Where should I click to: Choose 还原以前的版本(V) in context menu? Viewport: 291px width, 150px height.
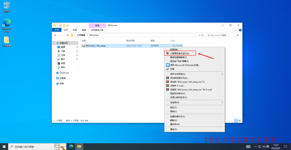(194, 98)
